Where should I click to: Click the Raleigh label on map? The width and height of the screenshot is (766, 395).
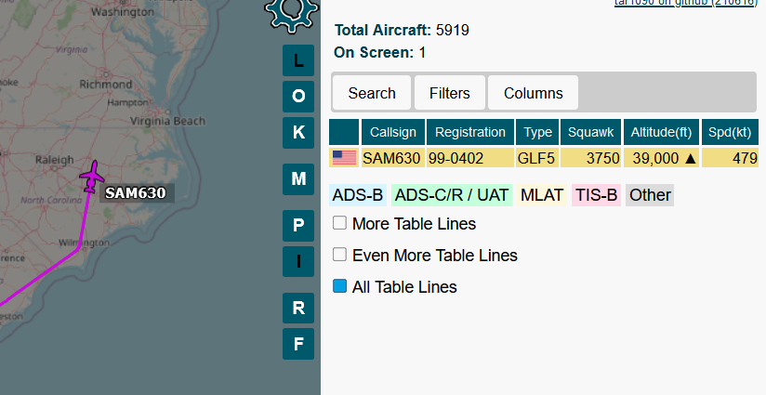pyautogui.click(x=54, y=160)
